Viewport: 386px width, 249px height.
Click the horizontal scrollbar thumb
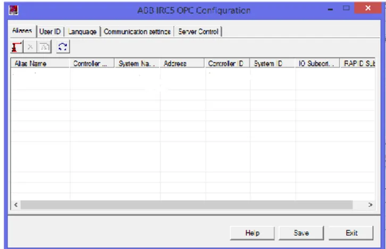pos(187,205)
